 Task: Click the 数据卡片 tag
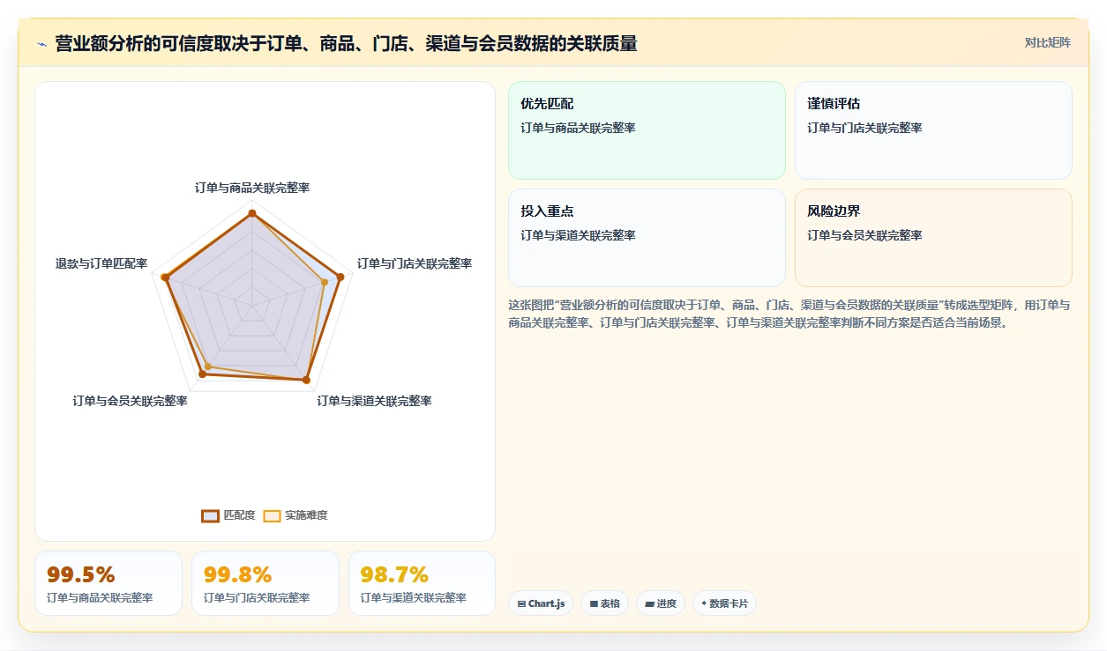(724, 603)
